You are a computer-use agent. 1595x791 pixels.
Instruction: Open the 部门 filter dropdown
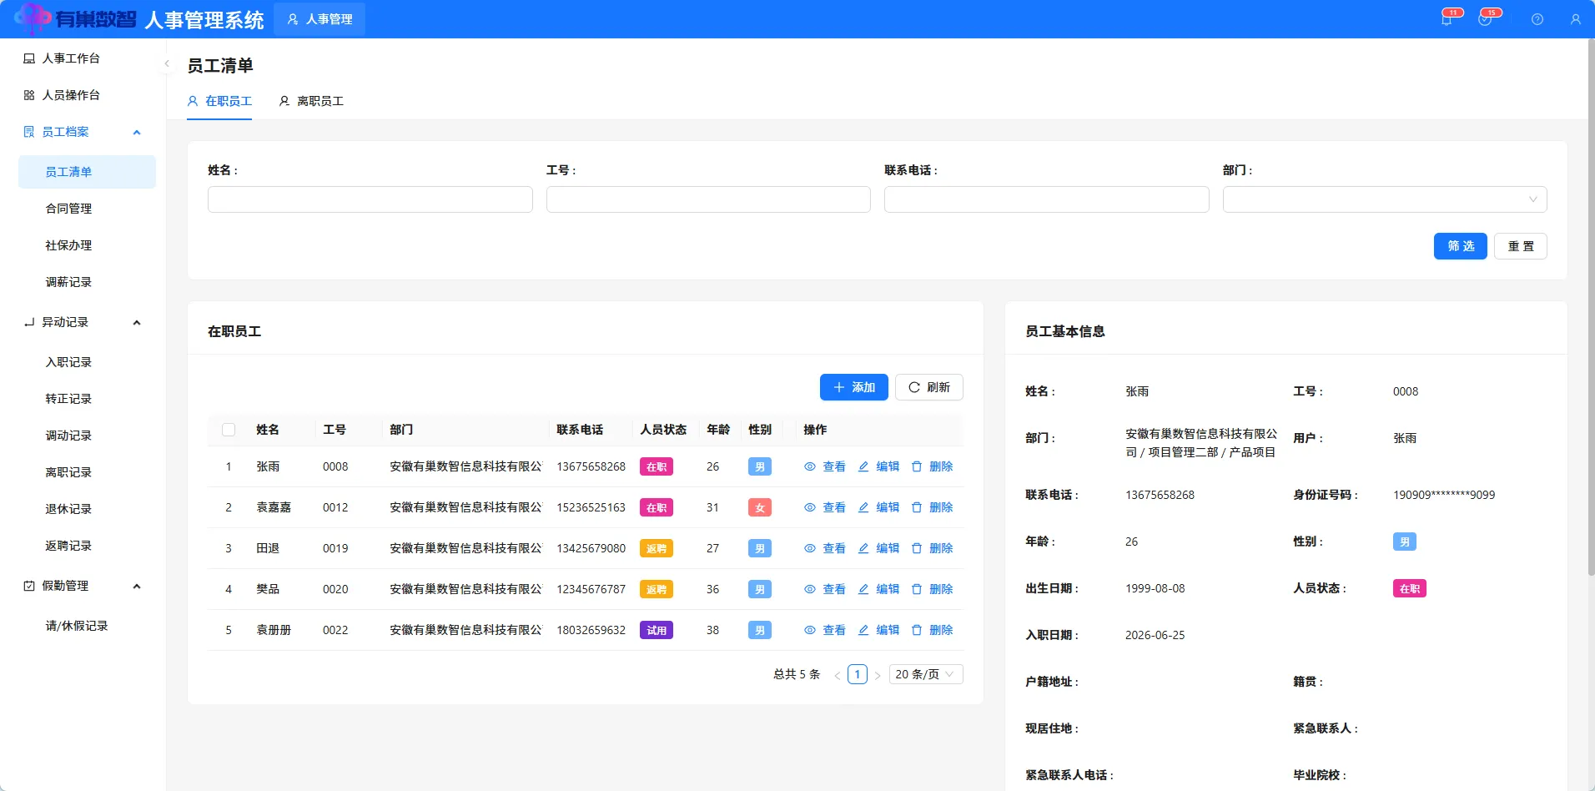[1385, 199]
